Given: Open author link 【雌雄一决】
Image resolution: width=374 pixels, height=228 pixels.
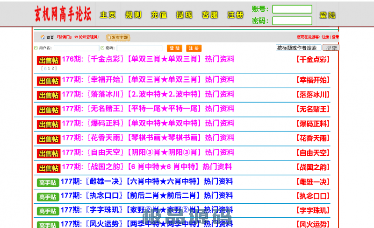Looking at the screenshot, I should tap(313, 182).
